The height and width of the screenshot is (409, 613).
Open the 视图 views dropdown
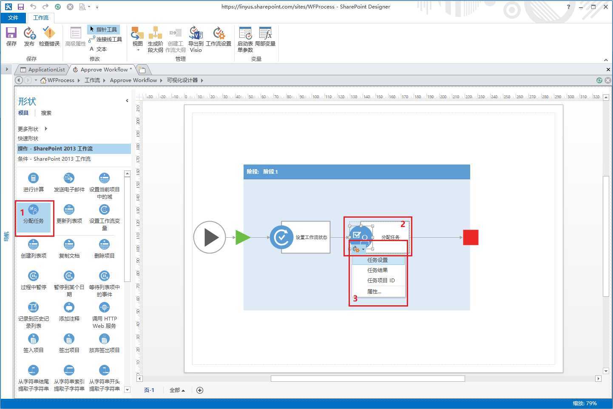point(137,39)
